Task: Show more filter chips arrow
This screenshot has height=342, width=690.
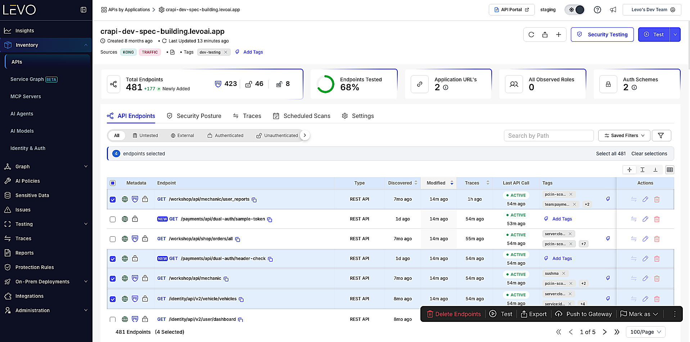Action: point(305,135)
